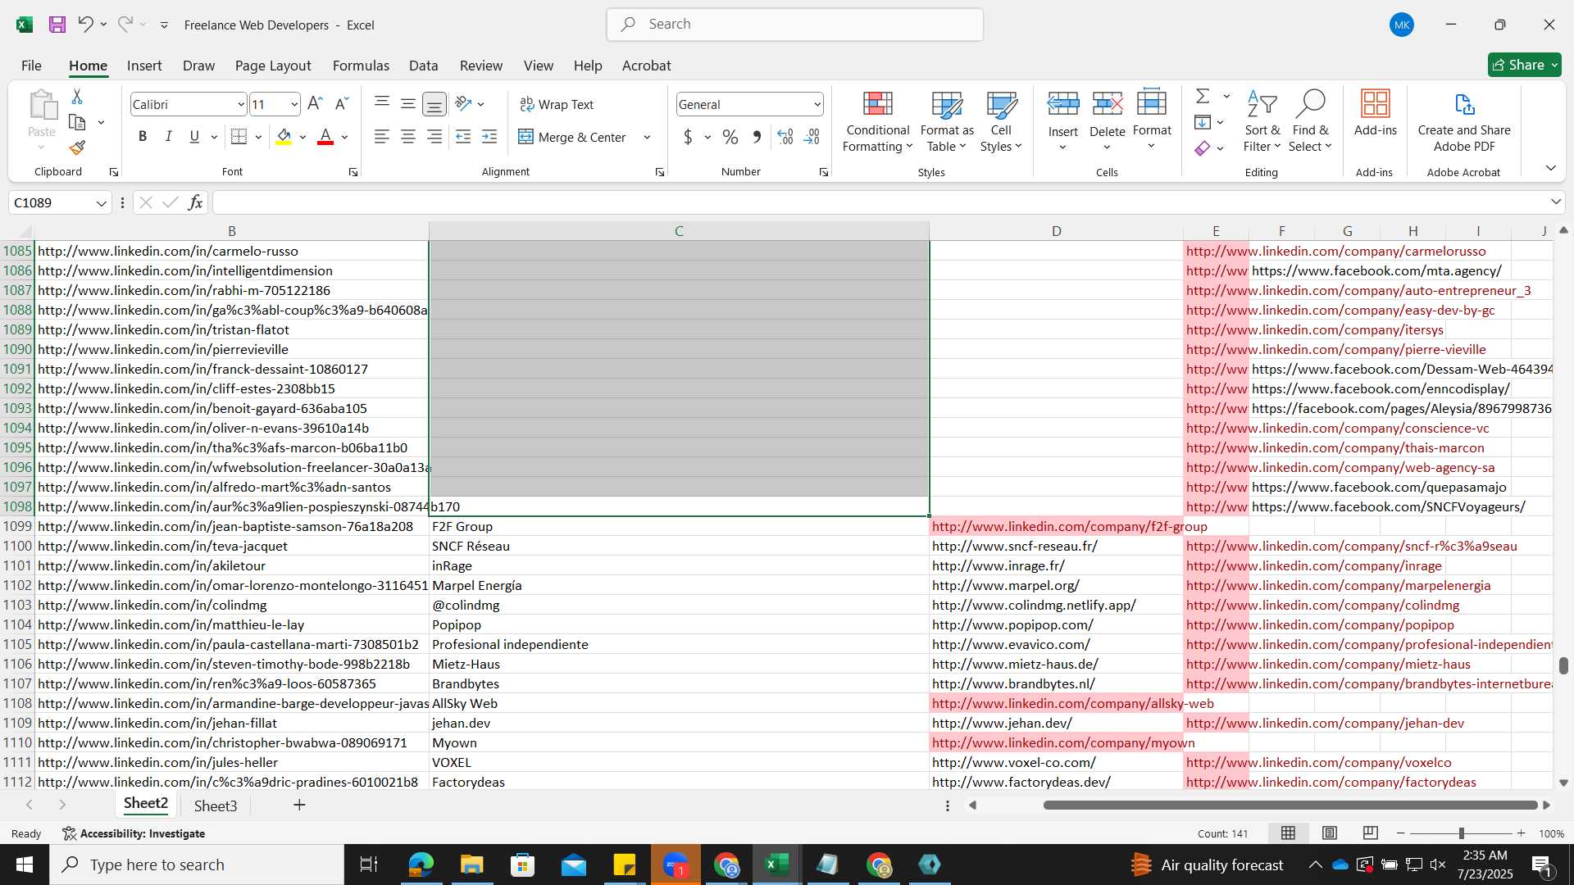
Task: Apply Top Align to cells
Action: point(381,103)
